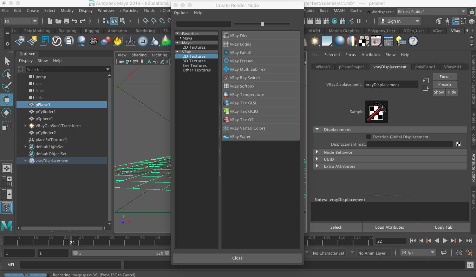Create VRay Softbox texture
This screenshot has height=277, width=476.
coord(260,86)
